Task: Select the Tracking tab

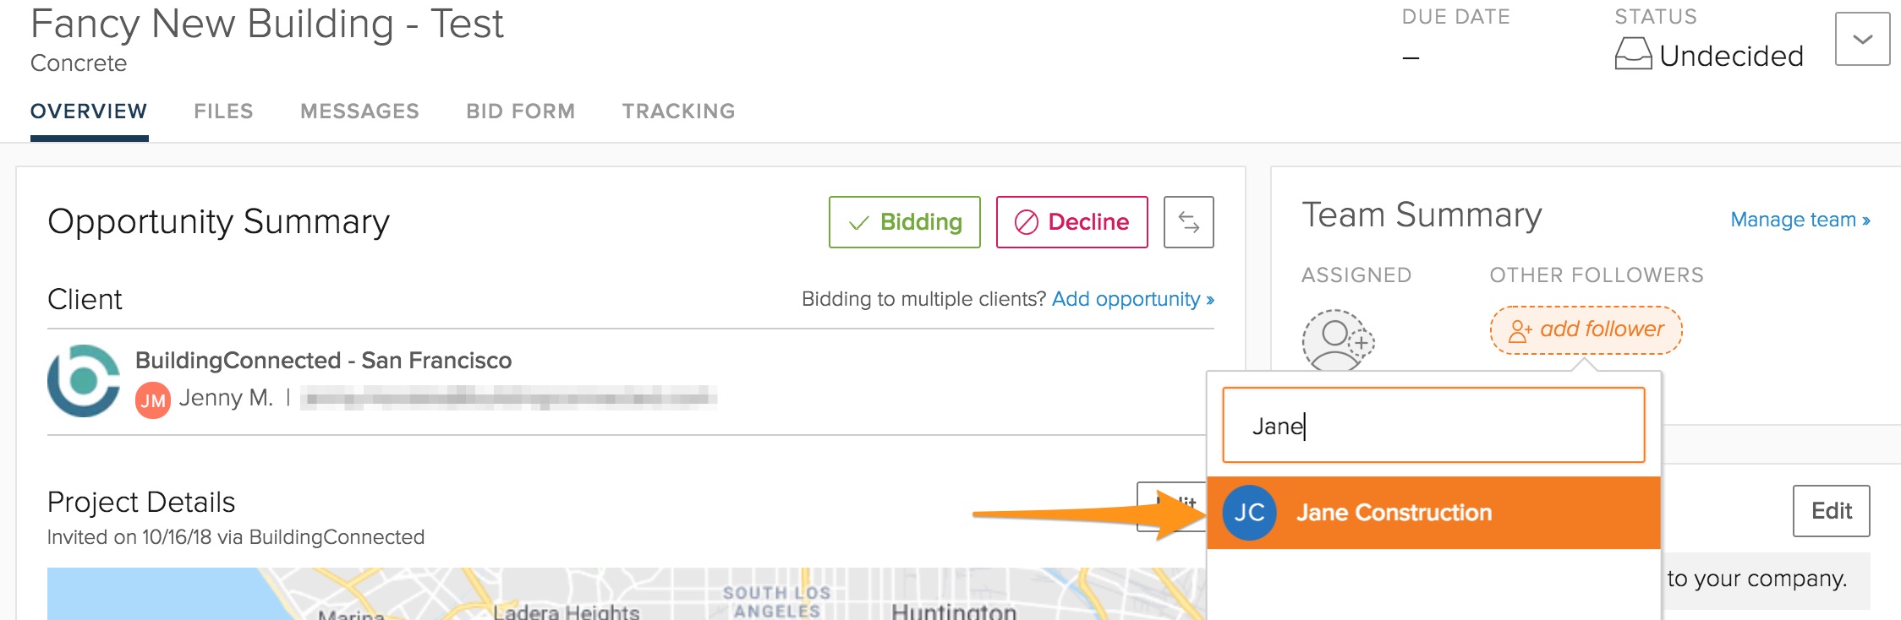Action: tap(678, 111)
